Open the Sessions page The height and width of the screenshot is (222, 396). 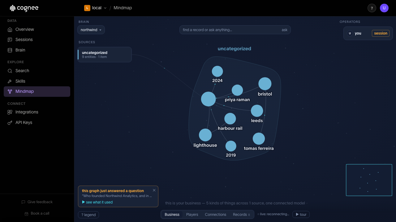37,39
